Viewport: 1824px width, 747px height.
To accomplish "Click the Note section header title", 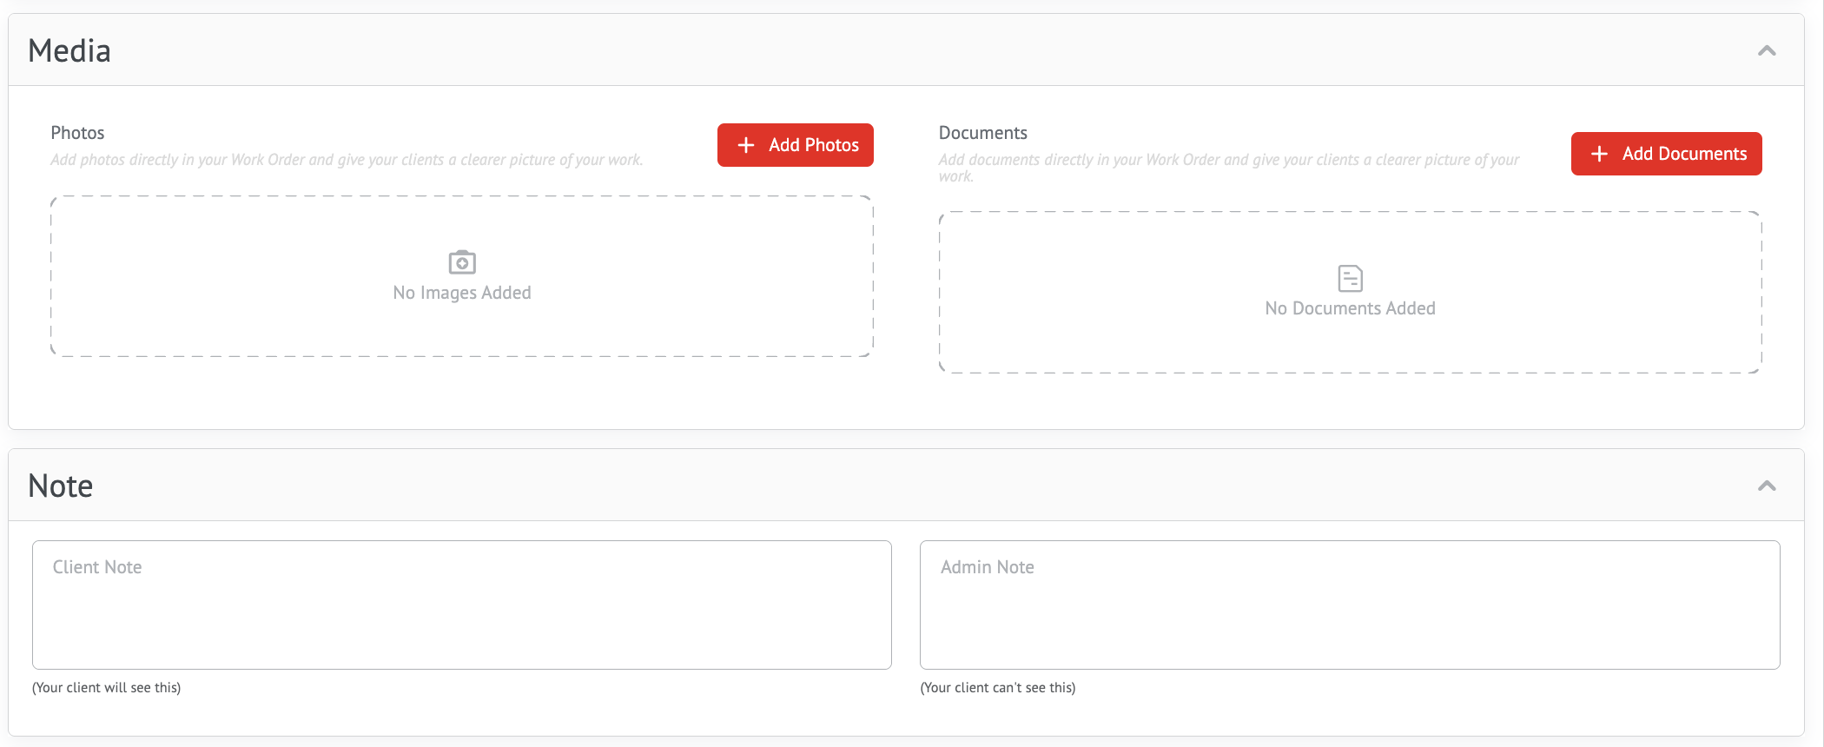I will point(61,486).
